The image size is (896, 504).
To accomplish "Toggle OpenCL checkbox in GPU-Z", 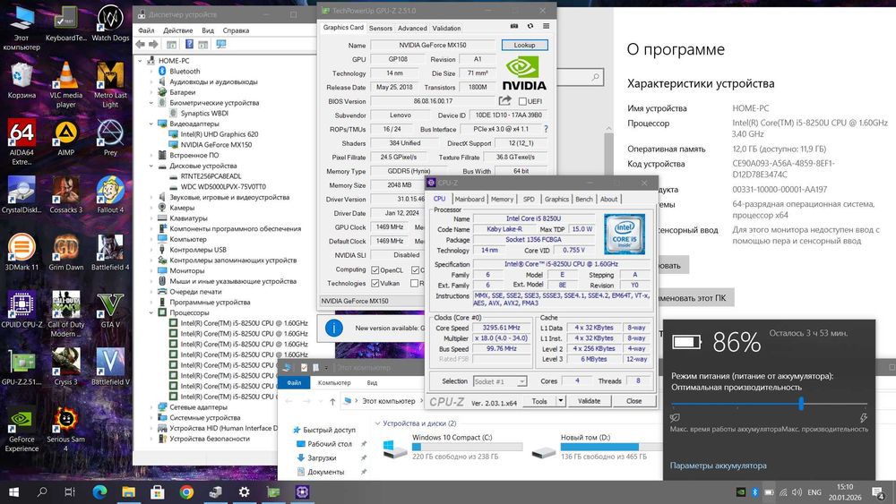I will tap(375, 270).
